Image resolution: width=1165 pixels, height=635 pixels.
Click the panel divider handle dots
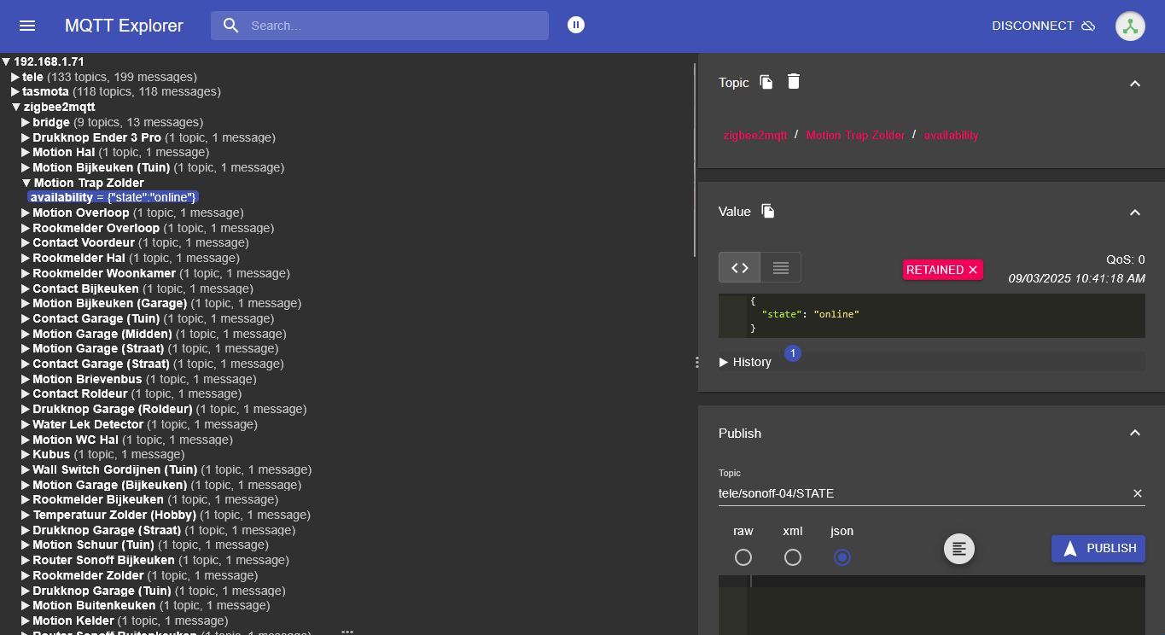click(x=696, y=362)
